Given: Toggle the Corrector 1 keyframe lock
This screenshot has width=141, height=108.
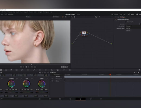Looking at the screenshot, I should point(53,79).
